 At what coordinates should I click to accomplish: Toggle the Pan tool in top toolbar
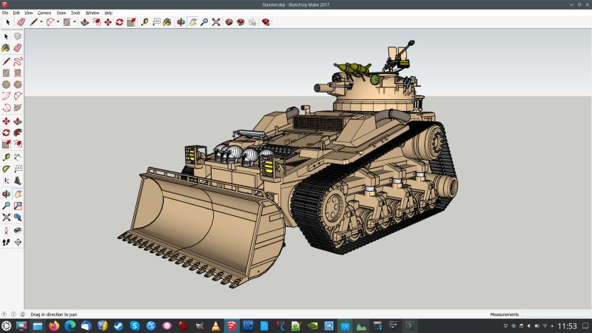click(192, 22)
